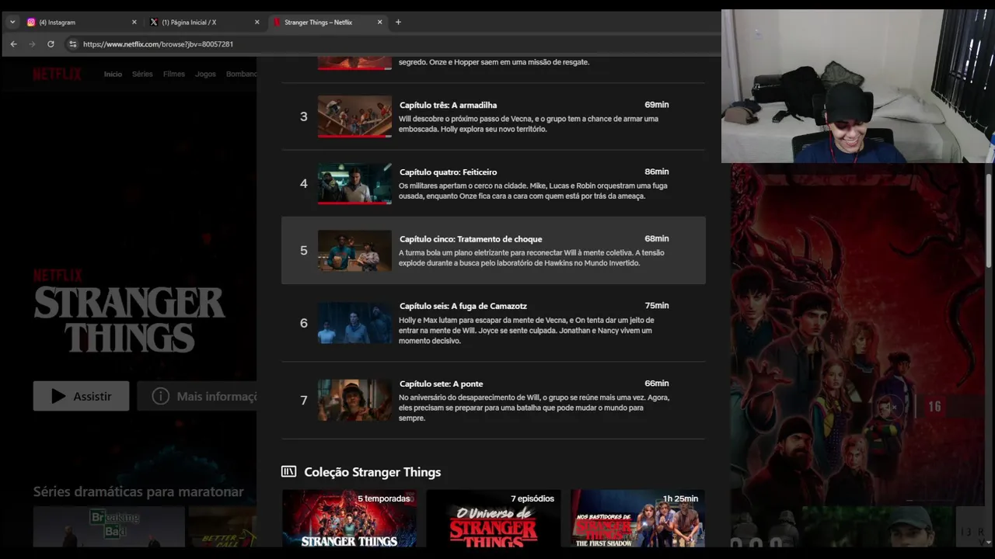Open the Bombando menu item
The height and width of the screenshot is (559, 995).
point(241,74)
